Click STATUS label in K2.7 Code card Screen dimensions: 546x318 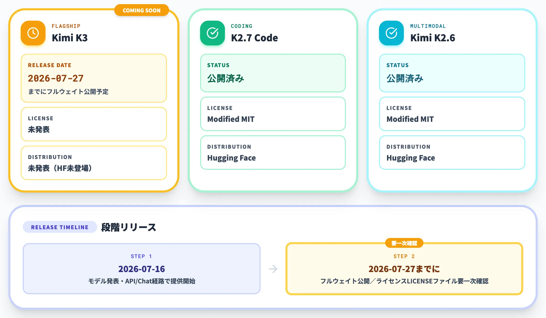(x=218, y=65)
